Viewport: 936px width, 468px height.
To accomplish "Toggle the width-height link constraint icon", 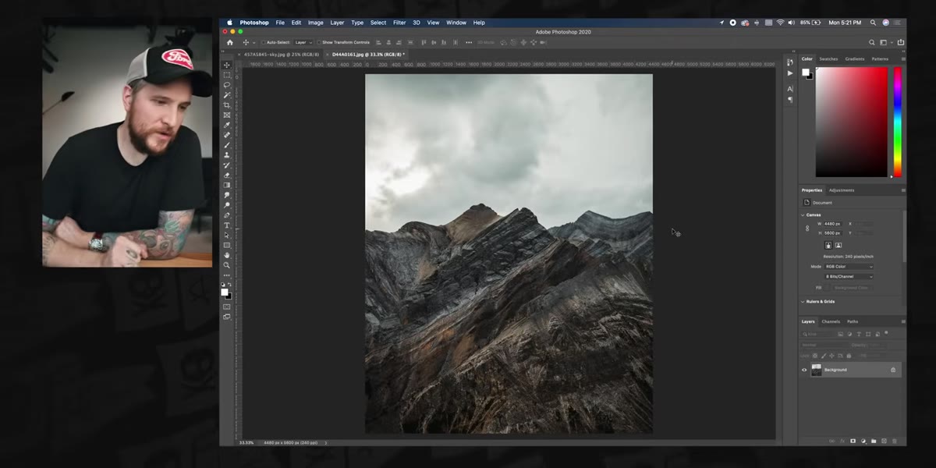I will [x=807, y=229].
